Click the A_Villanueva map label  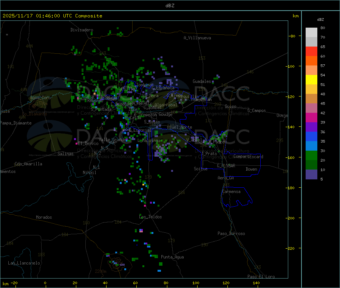click(x=197, y=38)
